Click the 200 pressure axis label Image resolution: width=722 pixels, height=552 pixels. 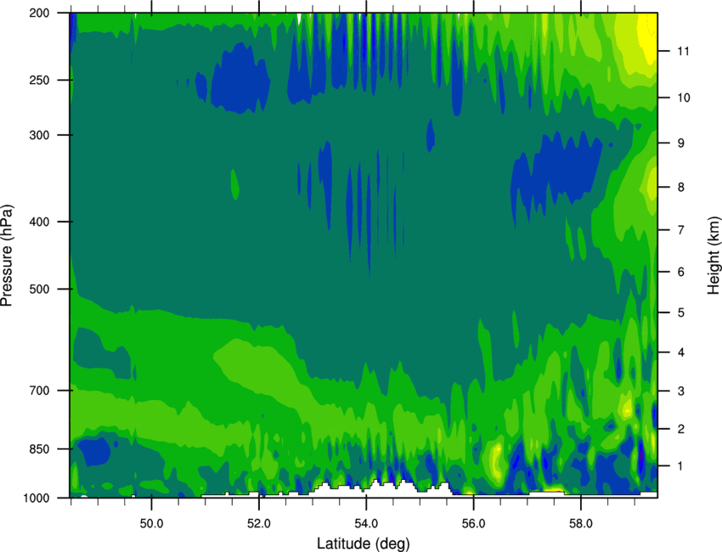click(40, 13)
